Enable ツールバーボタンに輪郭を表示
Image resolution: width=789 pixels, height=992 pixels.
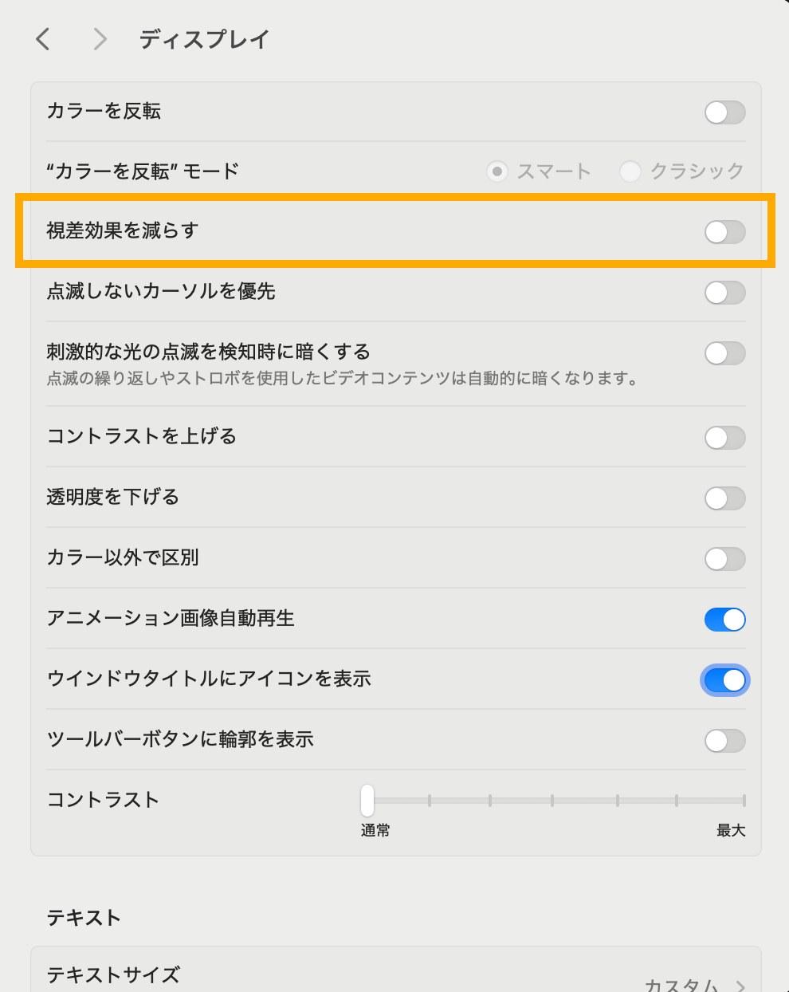tap(724, 741)
